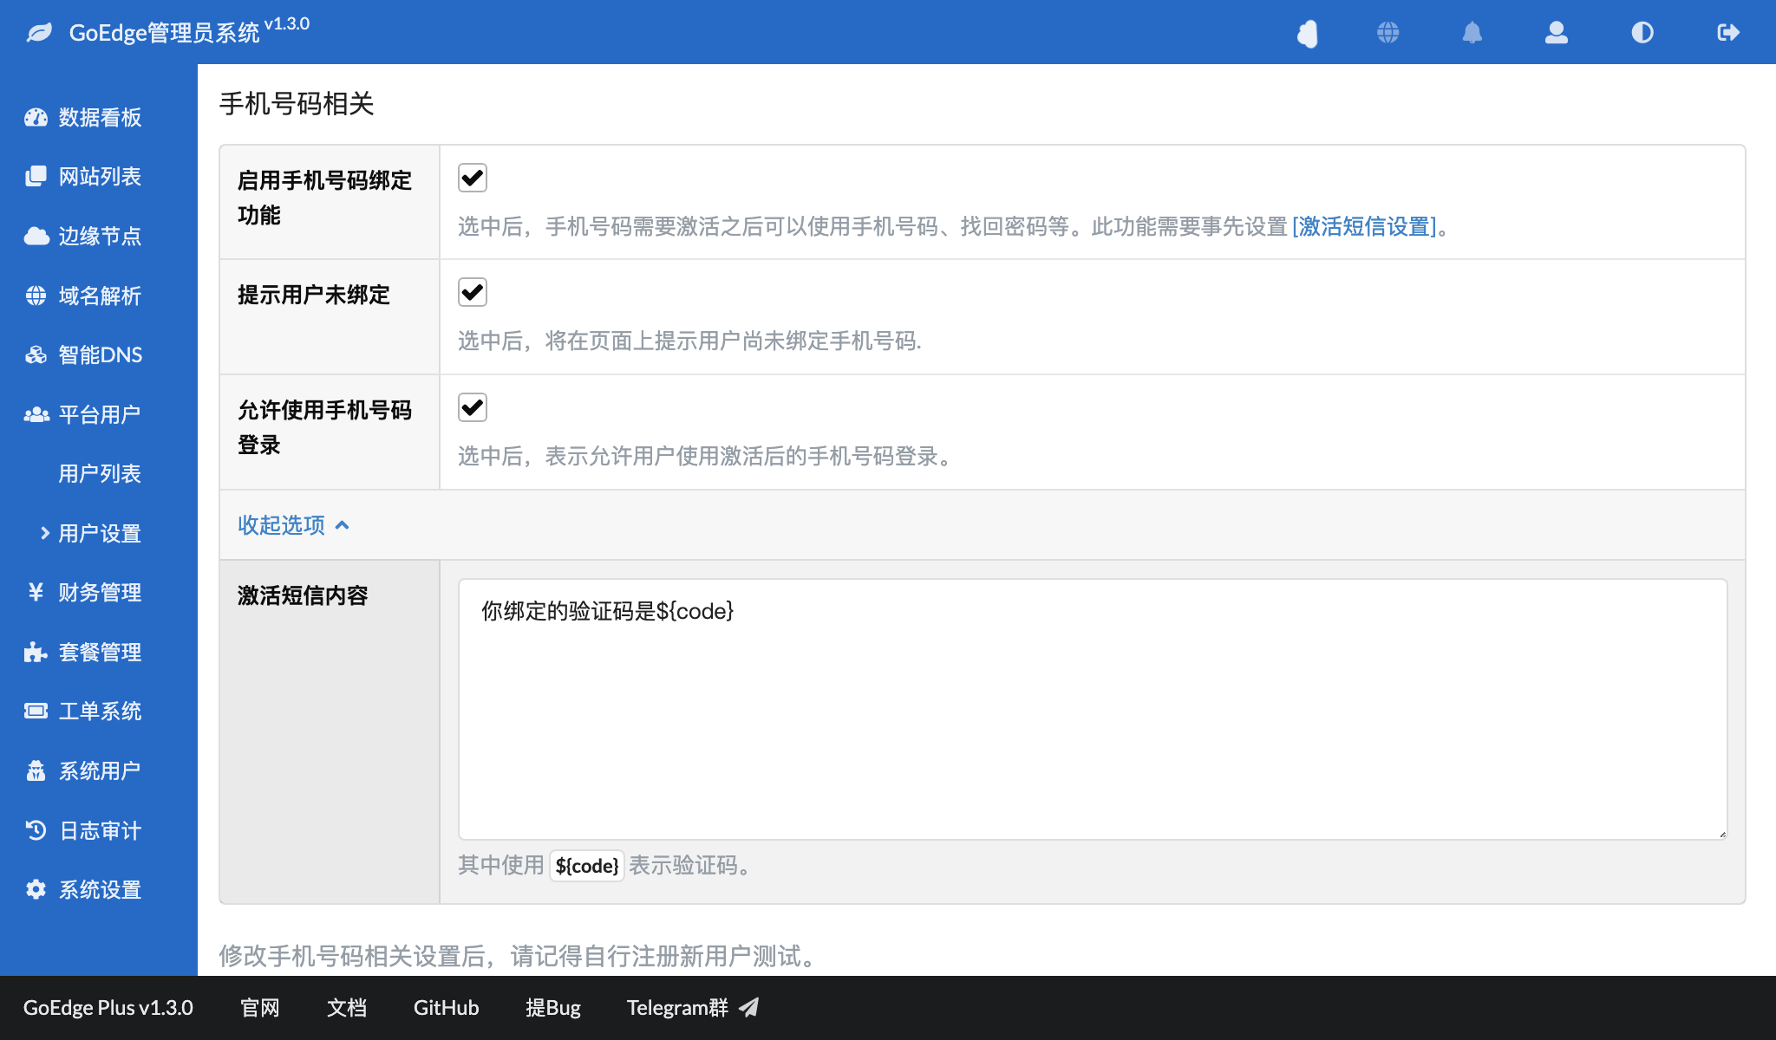The image size is (1776, 1040).
Task: Click the cloud icon beside 边缘节点
Action: (36, 236)
